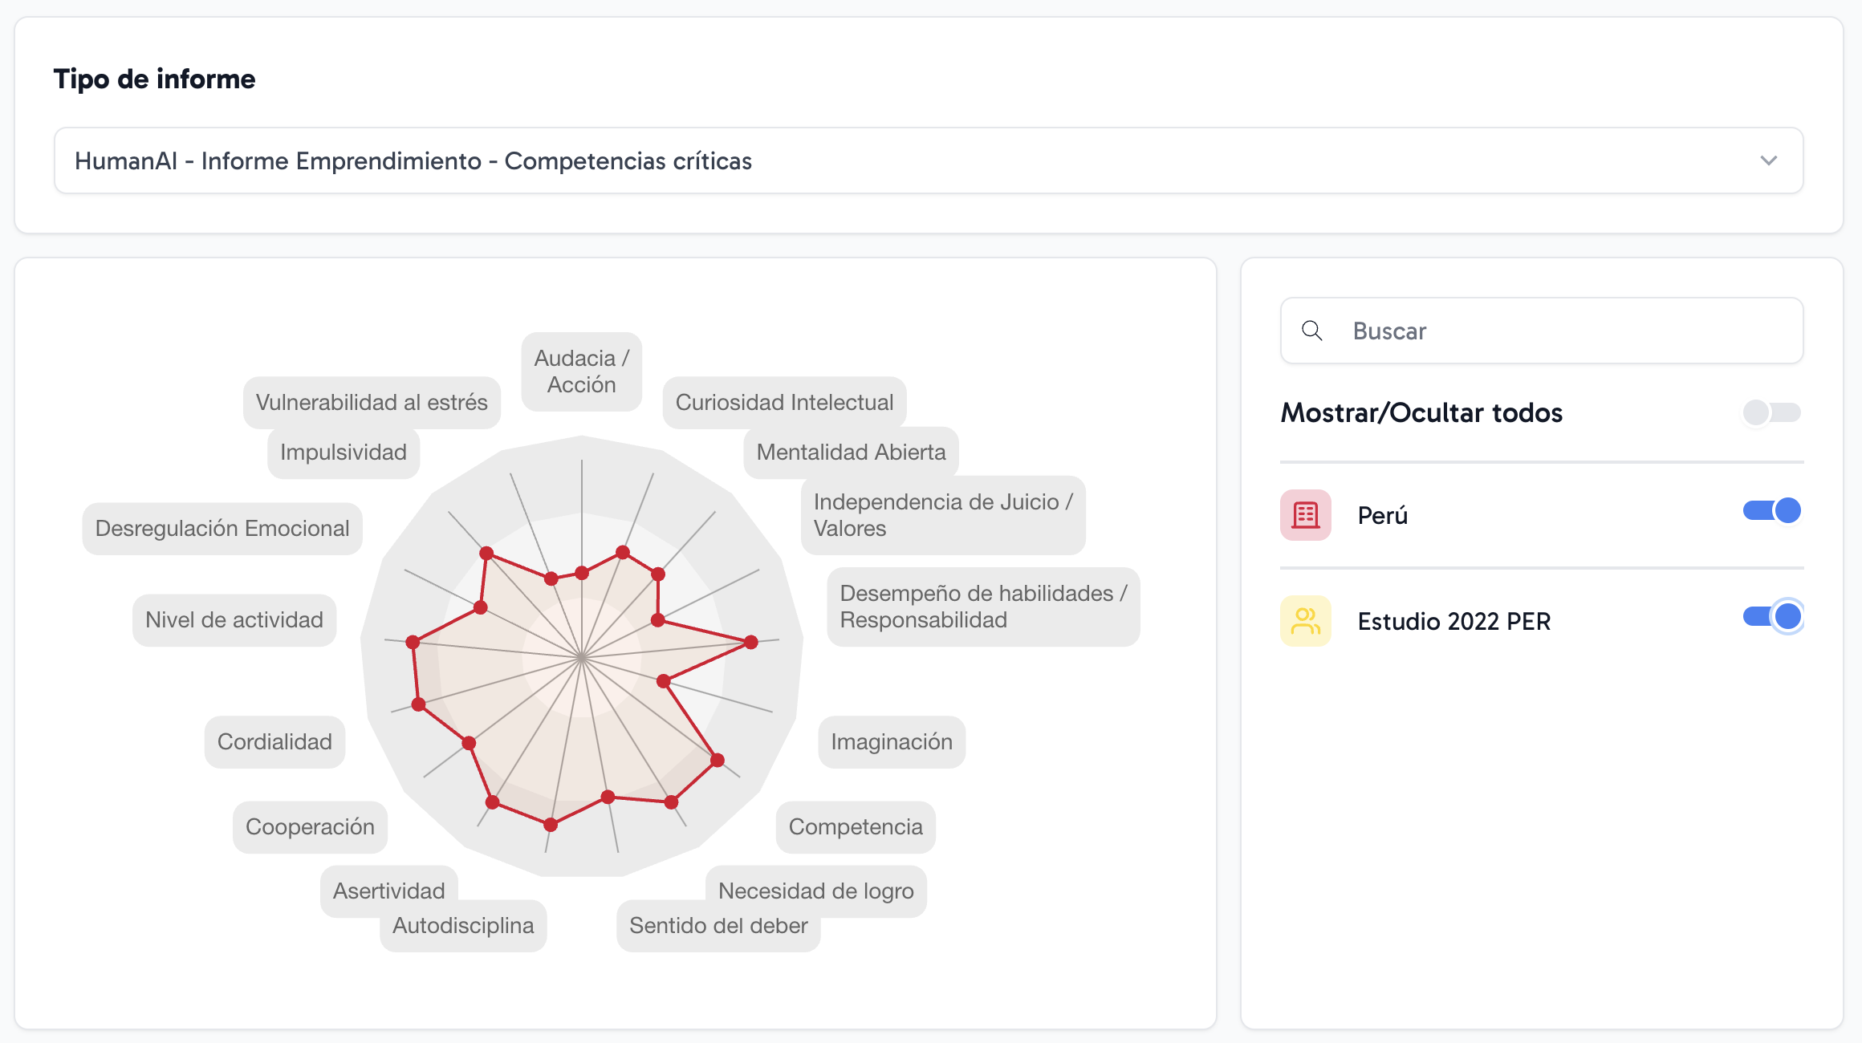Click the Imaginación axis label
Viewport: 1862px width, 1043px height.
point(891,742)
